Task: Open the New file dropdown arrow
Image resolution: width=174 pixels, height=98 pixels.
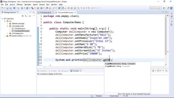Action: (x=5, y=8)
